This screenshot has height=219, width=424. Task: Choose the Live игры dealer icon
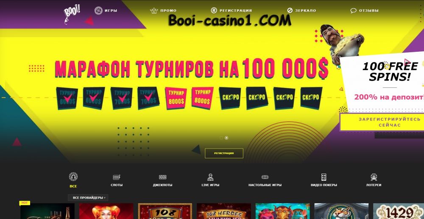[x=210, y=177]
